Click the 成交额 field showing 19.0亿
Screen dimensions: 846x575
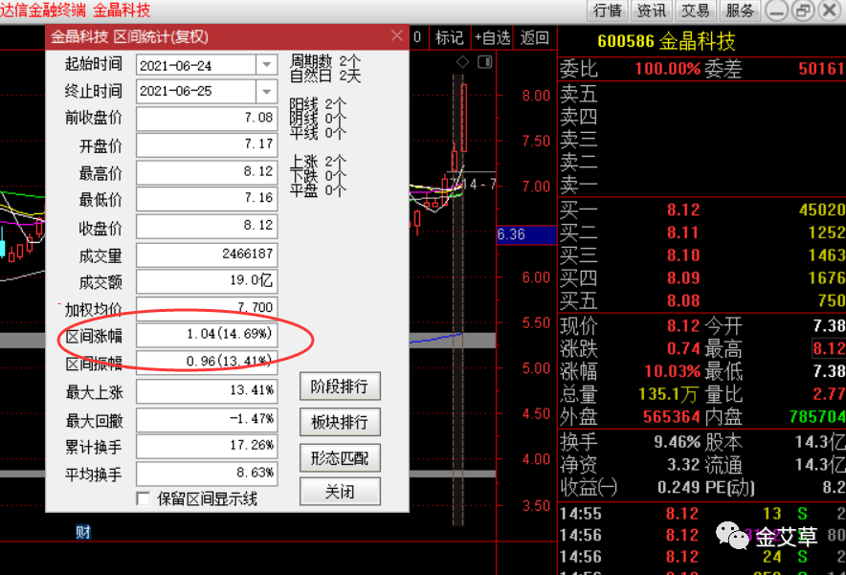[x=207, y=281]
